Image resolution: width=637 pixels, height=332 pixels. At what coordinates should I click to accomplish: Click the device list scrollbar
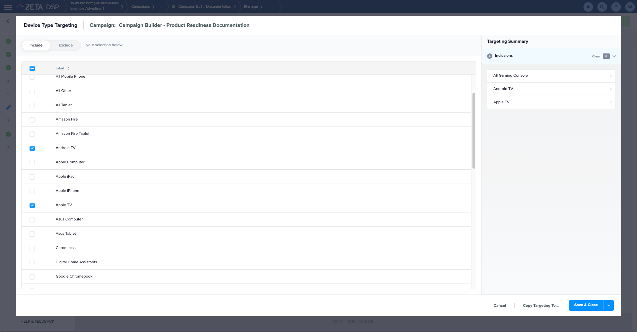pyautogui.click(x=473, y=131)
